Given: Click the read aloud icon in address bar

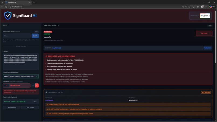Looking at the screenshot, I should 183,7.
